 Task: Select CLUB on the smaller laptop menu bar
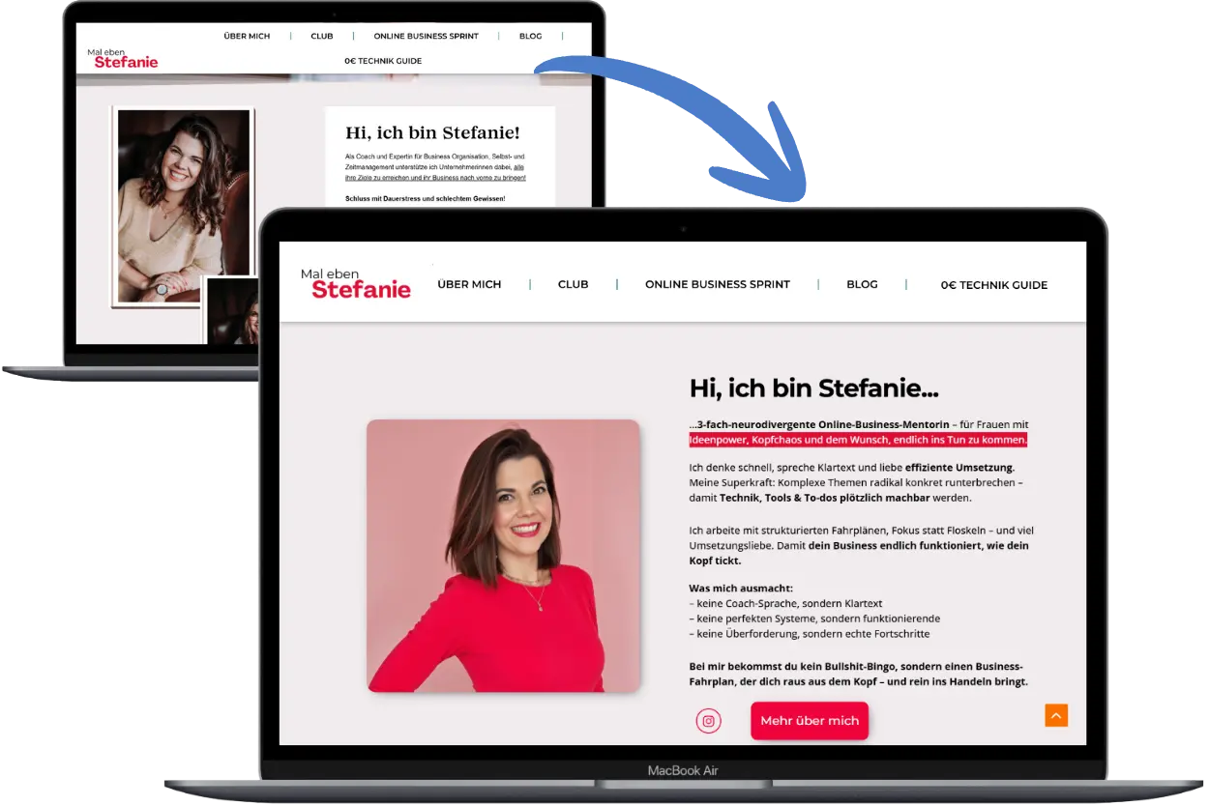(x=321, y=36)
